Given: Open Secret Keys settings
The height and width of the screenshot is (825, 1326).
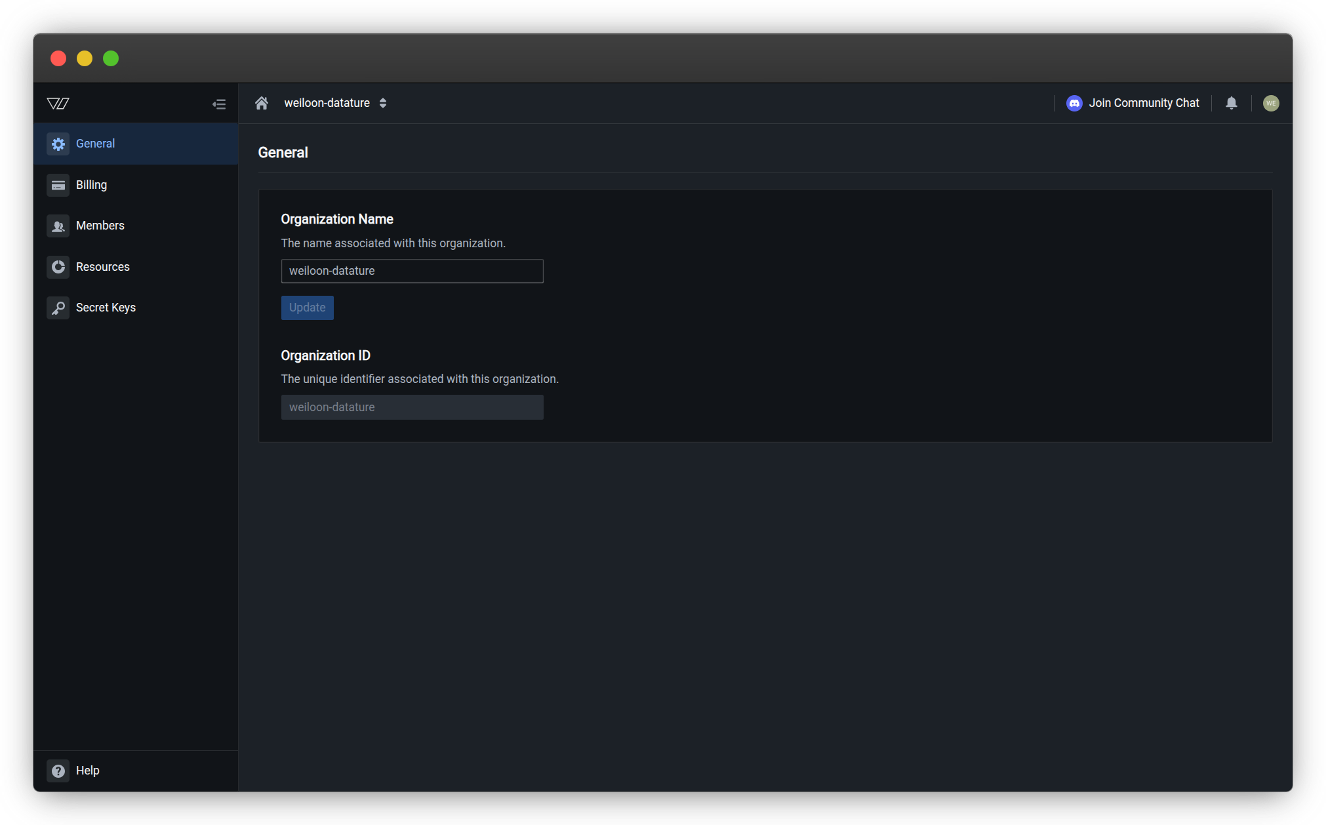Looking at the screenshot, I should click(x=106, y=308).
